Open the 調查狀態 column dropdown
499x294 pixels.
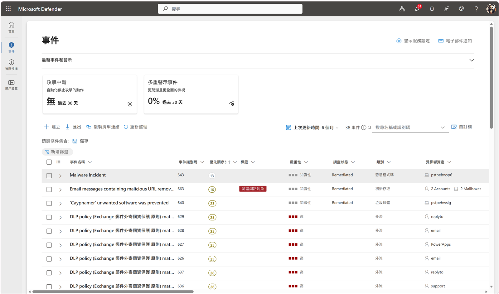coord(353,162)
